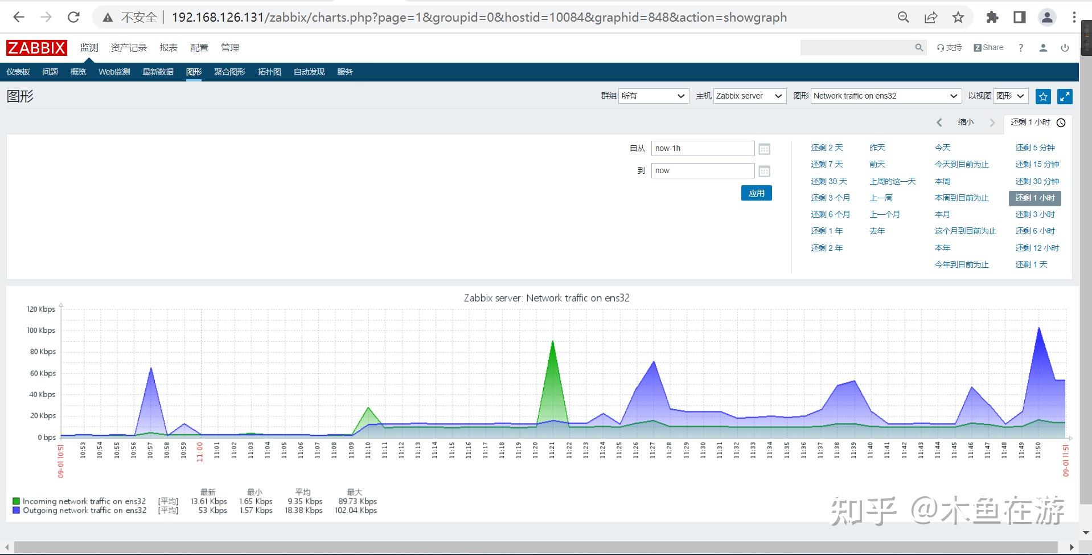1092x555 pixels.
Task: Open the 资产记录 main menu
Action: pos(129,48)
